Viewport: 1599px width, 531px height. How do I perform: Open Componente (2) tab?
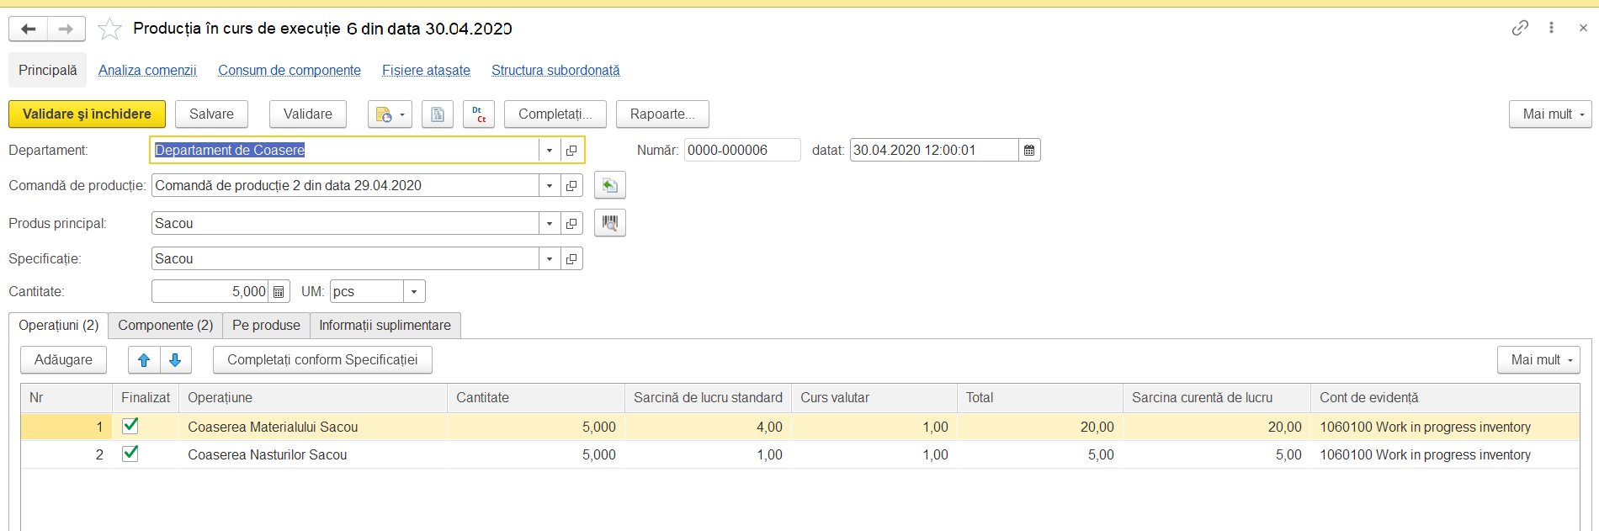(166, 326)
